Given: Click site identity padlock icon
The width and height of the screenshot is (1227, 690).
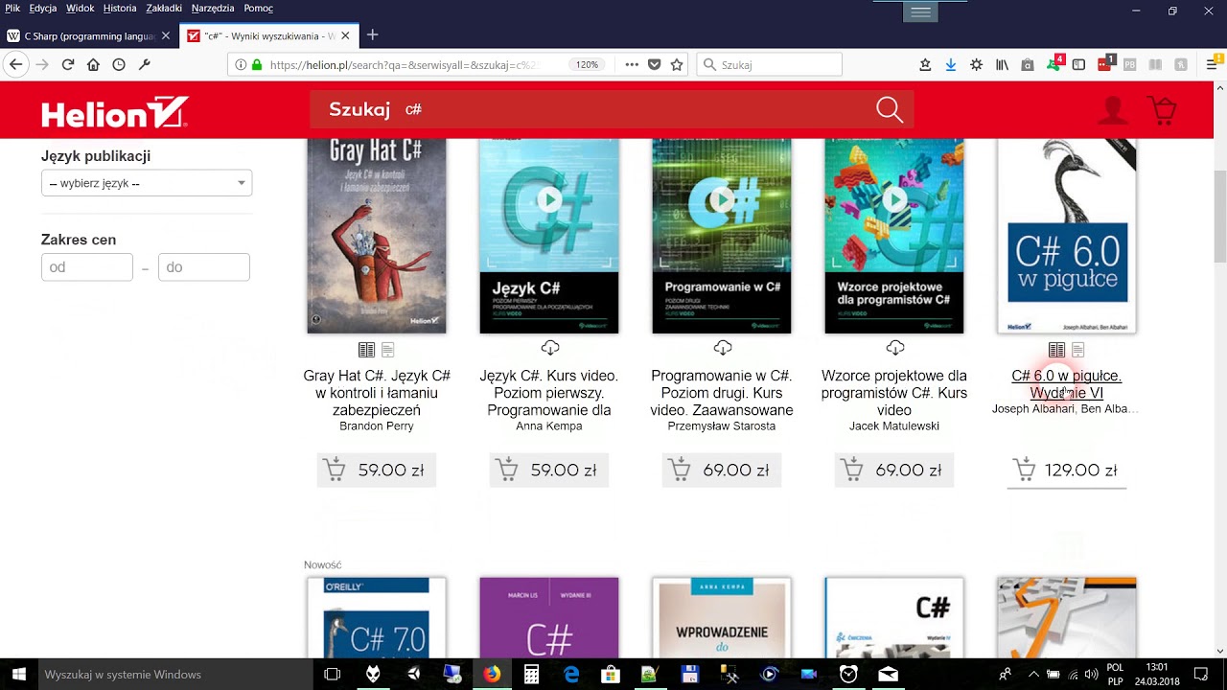Looking at the screenshot, I should pos(256,64).
